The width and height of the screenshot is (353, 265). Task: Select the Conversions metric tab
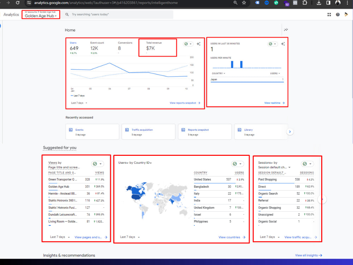125,48
